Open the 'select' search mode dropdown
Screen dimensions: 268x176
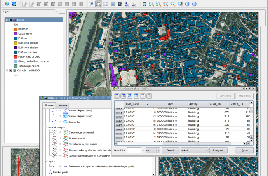coord(206,150)
